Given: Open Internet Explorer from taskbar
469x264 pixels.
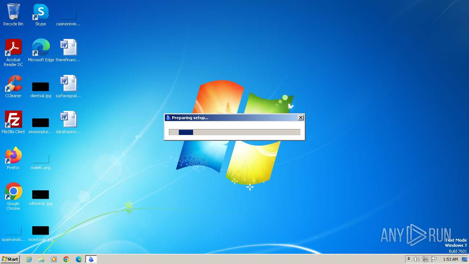Looking at the screenshot, I should (x=29, y=259).
